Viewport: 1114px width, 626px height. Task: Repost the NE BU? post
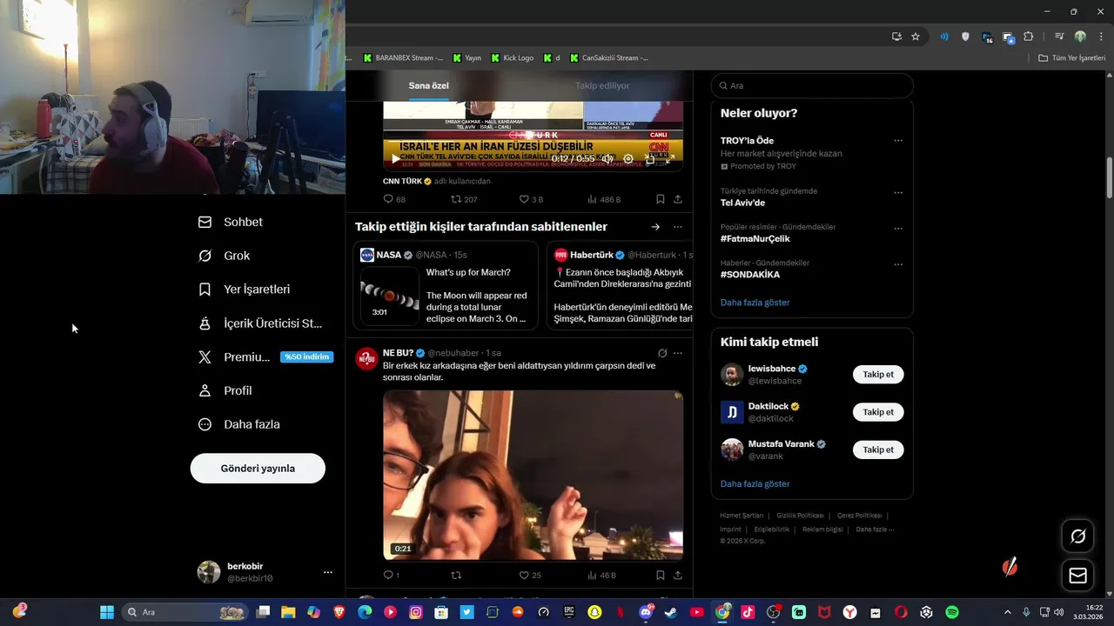pyautogui.click(x=456, y=575)
